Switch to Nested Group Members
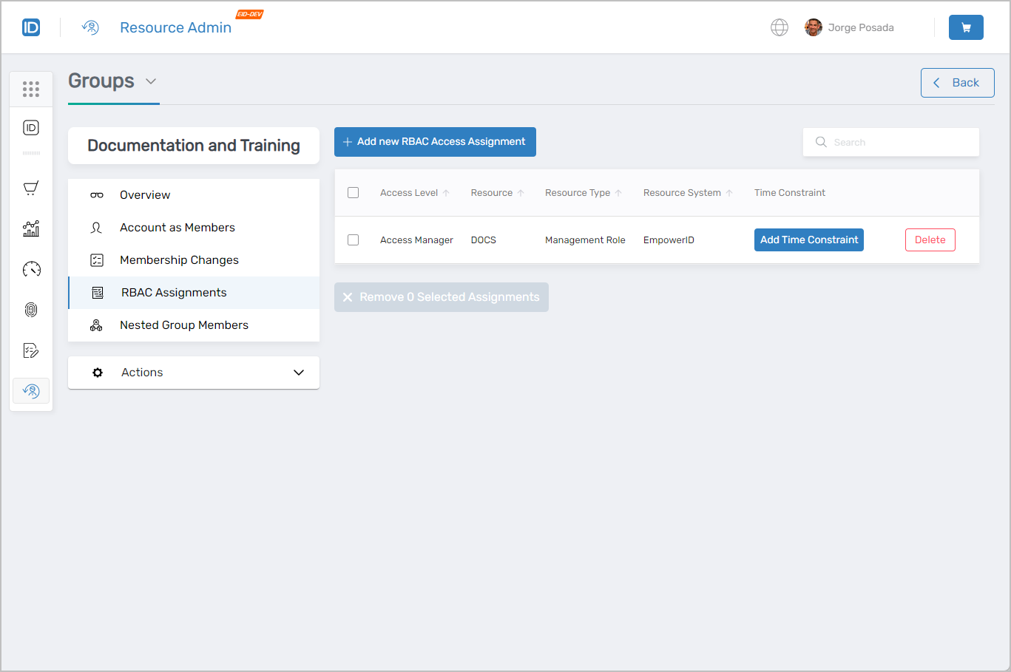1011x672 pixels. pos(183,325)
